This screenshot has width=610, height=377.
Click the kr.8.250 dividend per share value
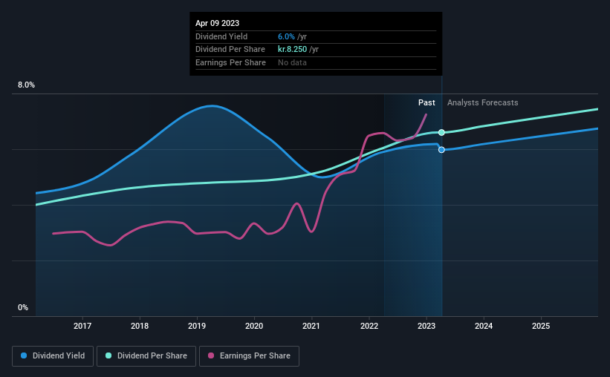(293, 50)
